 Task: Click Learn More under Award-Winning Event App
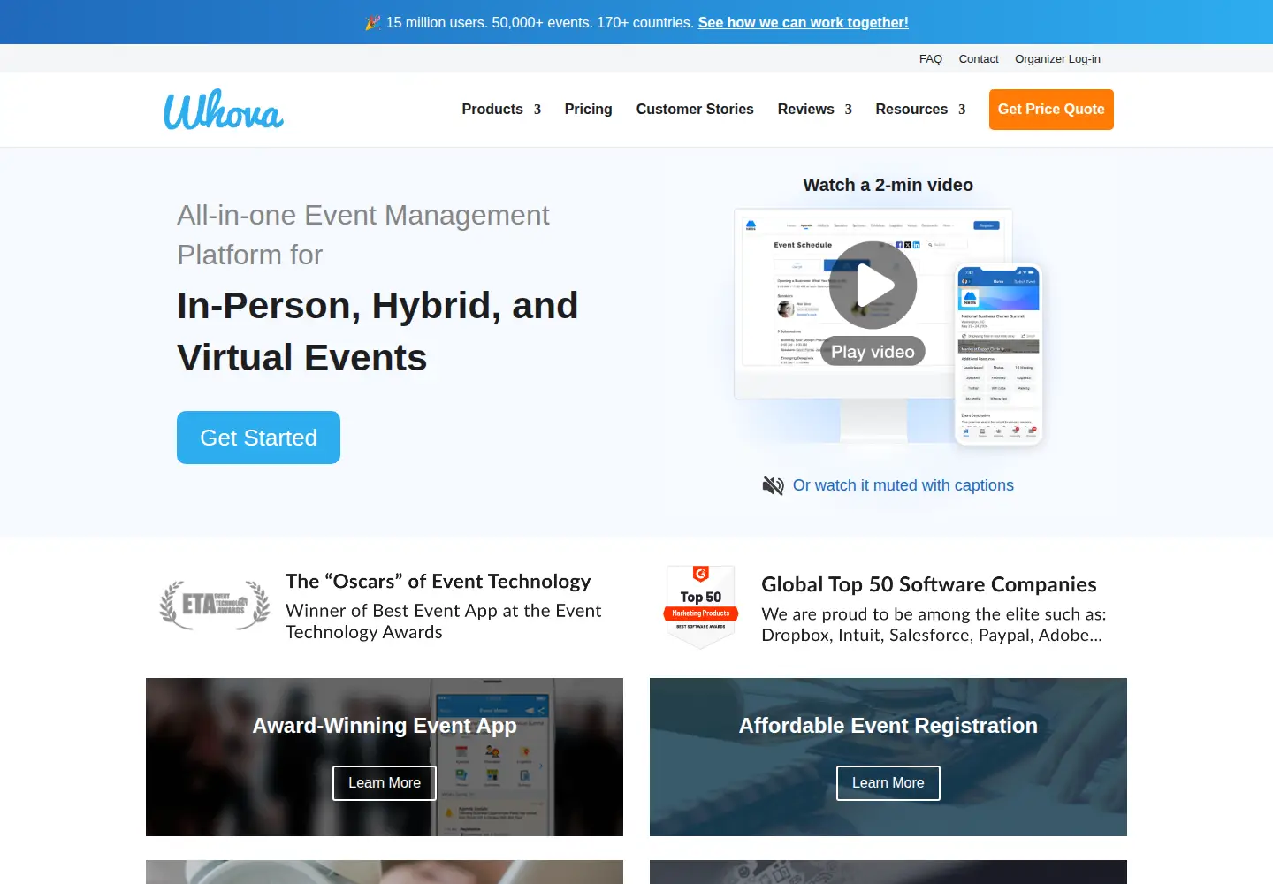coord(385,783)
